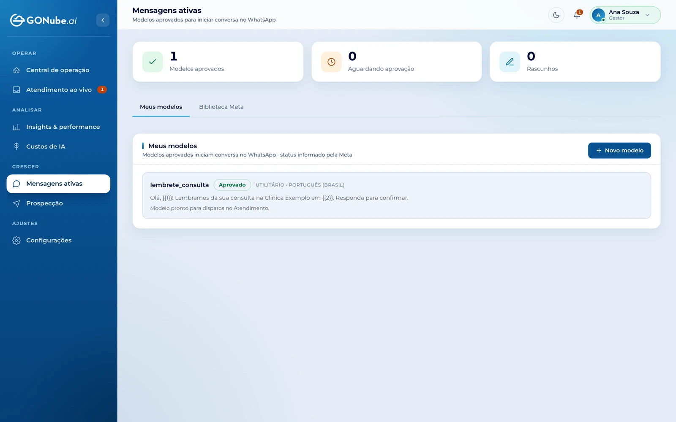676x422 pixels.
Task: Click the notification badge on Atendimento ao vivo
Action: tap(102, 89)
